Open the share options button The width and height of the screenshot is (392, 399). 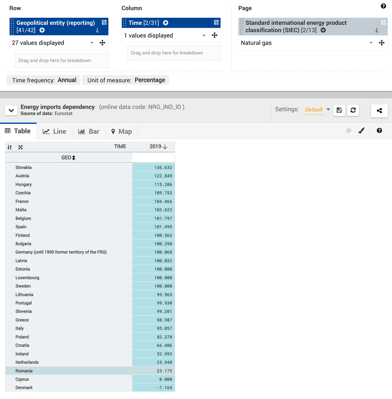(x=379, y=111)
